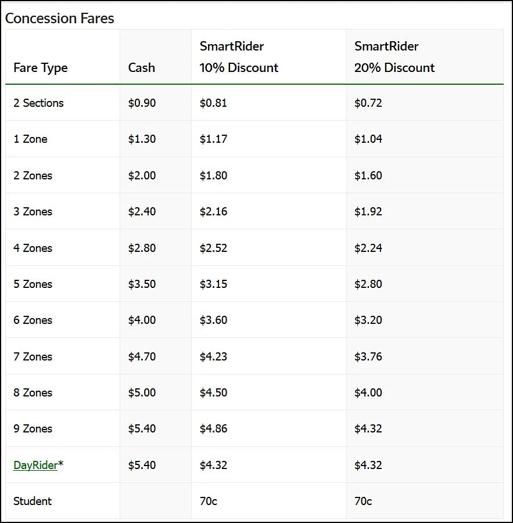The height and width of the screenshot is (523, 513).
Task: Click the $2.24 fare for 4 Zones
Action: click(368, 248)
